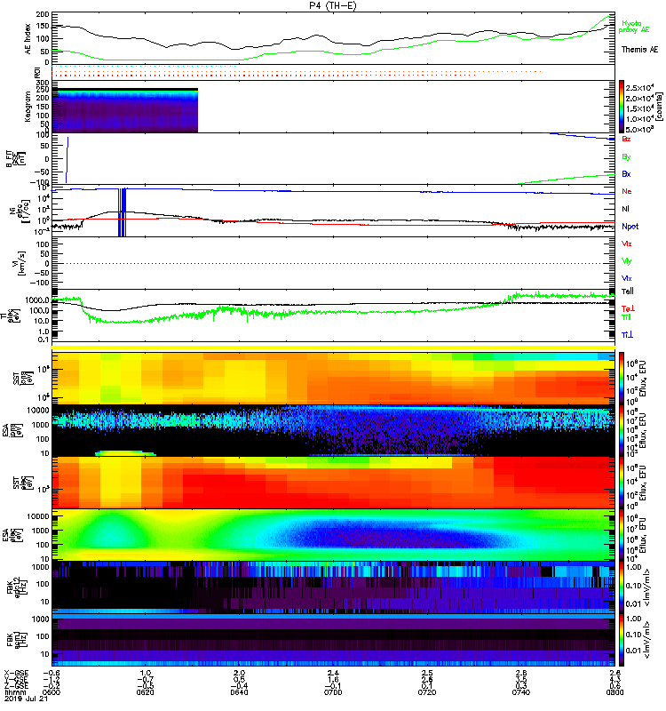Viewport: 666px width, 711px height.
Task: Select the black Themis AE legend label
Action: 639,50
